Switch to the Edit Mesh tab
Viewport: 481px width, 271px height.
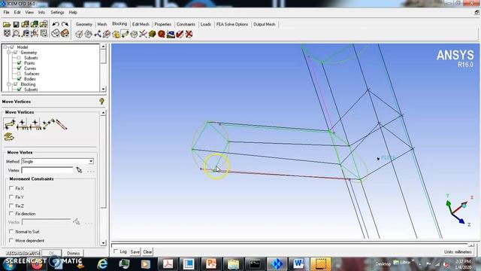click(x=141, y=24)
